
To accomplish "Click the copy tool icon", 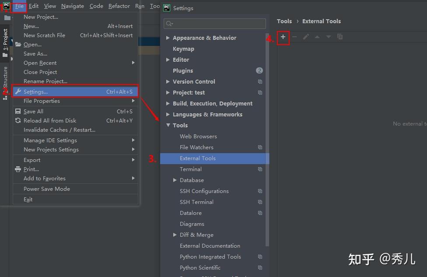I will point(340,37).
